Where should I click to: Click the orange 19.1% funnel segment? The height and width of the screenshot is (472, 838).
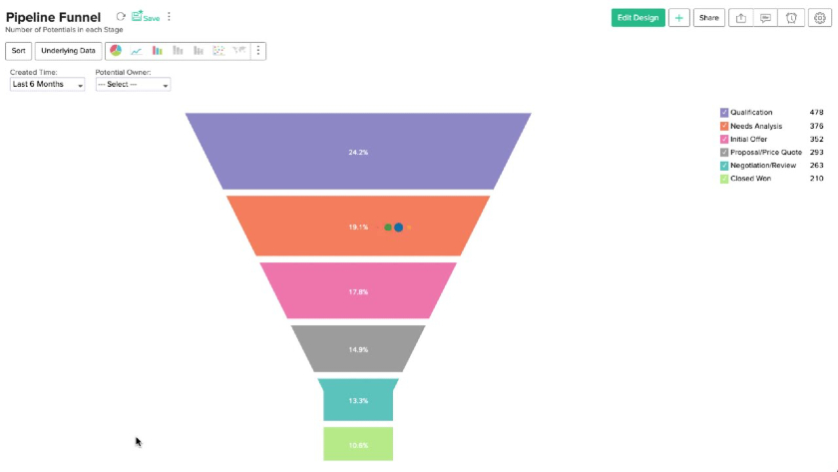[x=358, y=226]
